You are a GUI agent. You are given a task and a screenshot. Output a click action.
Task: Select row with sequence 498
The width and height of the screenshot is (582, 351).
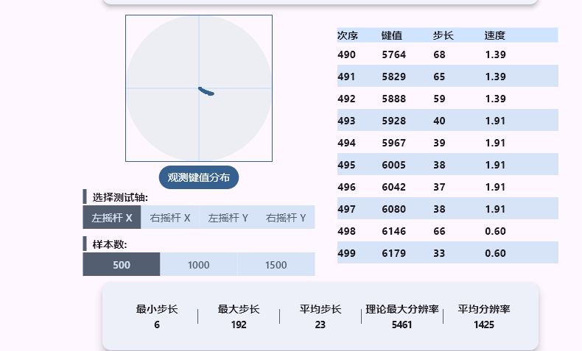(x=448, y=230)
